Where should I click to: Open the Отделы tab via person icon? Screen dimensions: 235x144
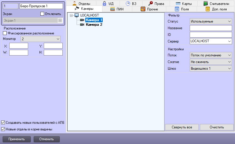tap(74, 4)
